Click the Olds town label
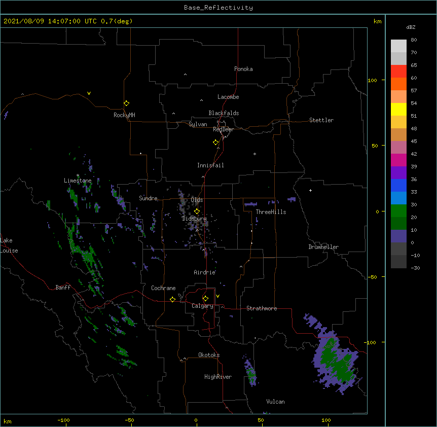Image resolution: width=437 pixels, height=427 pixels. click(x=197, y=200)
